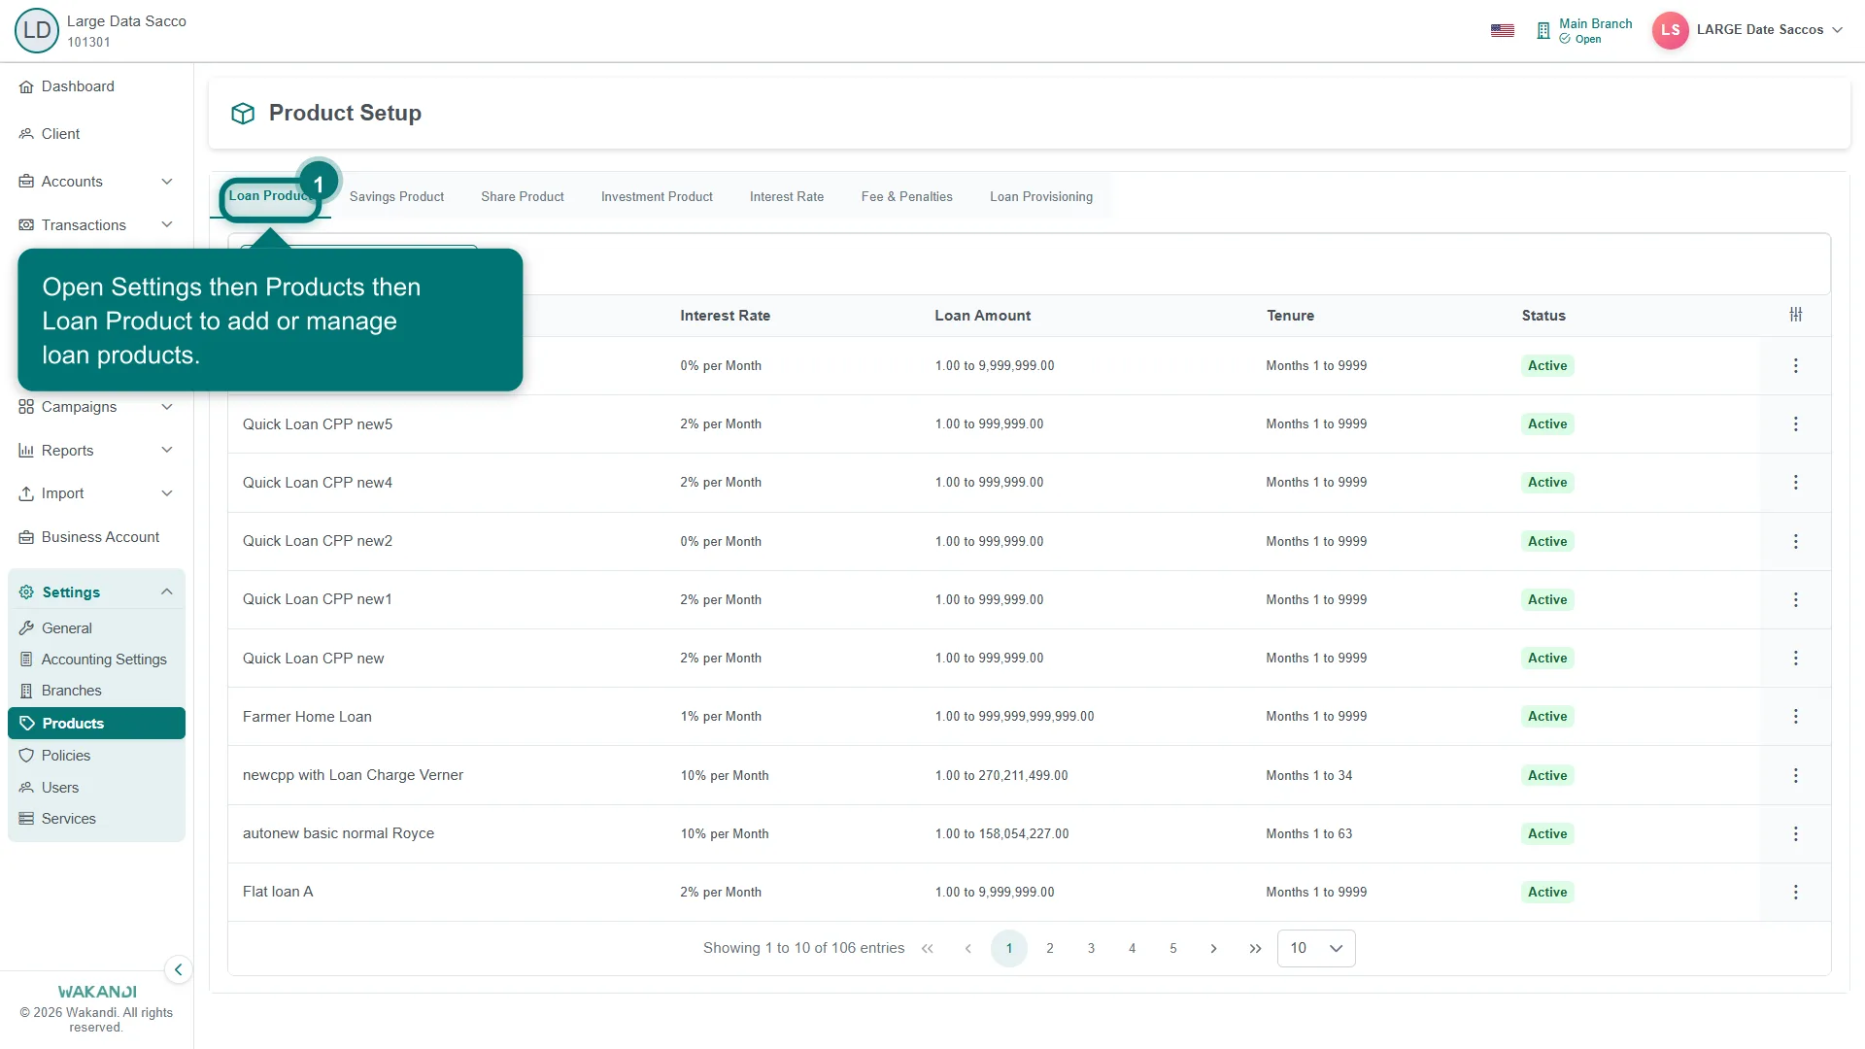Go to page 2 of results
Screen dimensions: 1865x1049
tap(1050, 949)
